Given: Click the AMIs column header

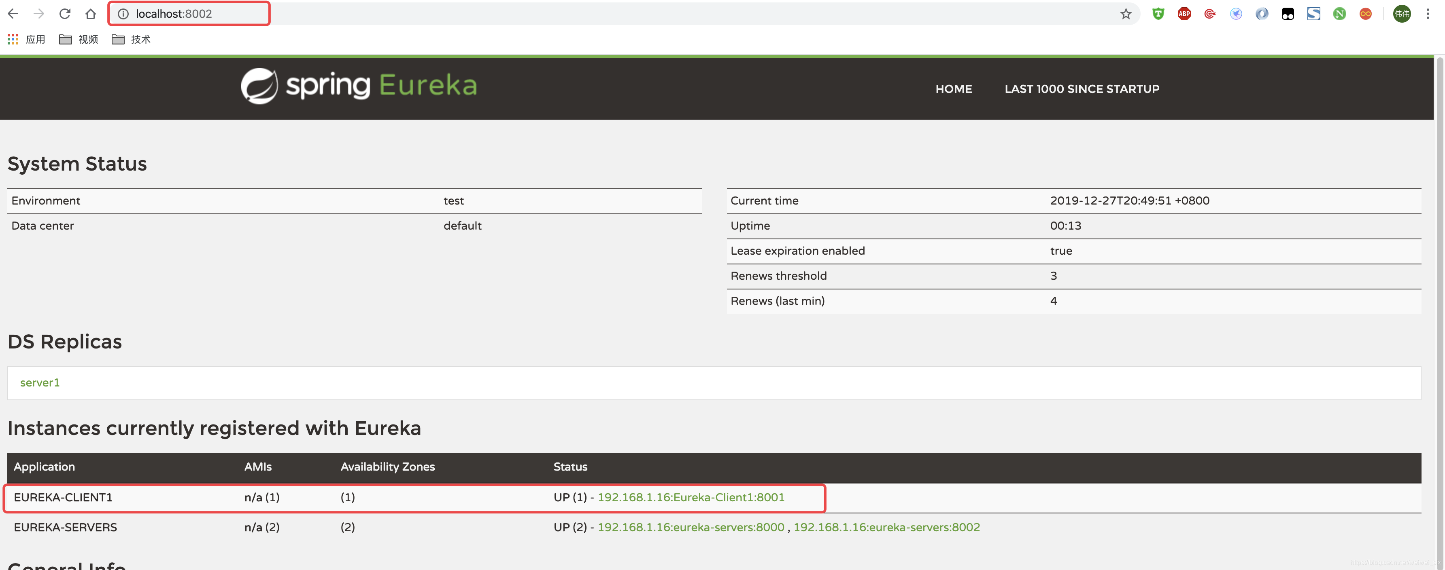Looking at the screenshot, I should 258,467.
